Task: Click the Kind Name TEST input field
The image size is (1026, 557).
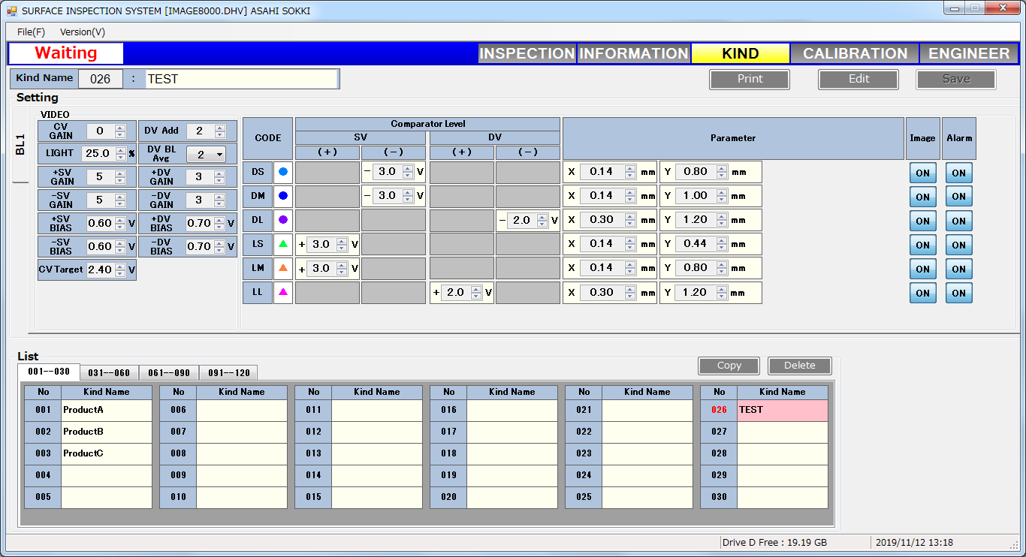Action: (x=241, y=79)
